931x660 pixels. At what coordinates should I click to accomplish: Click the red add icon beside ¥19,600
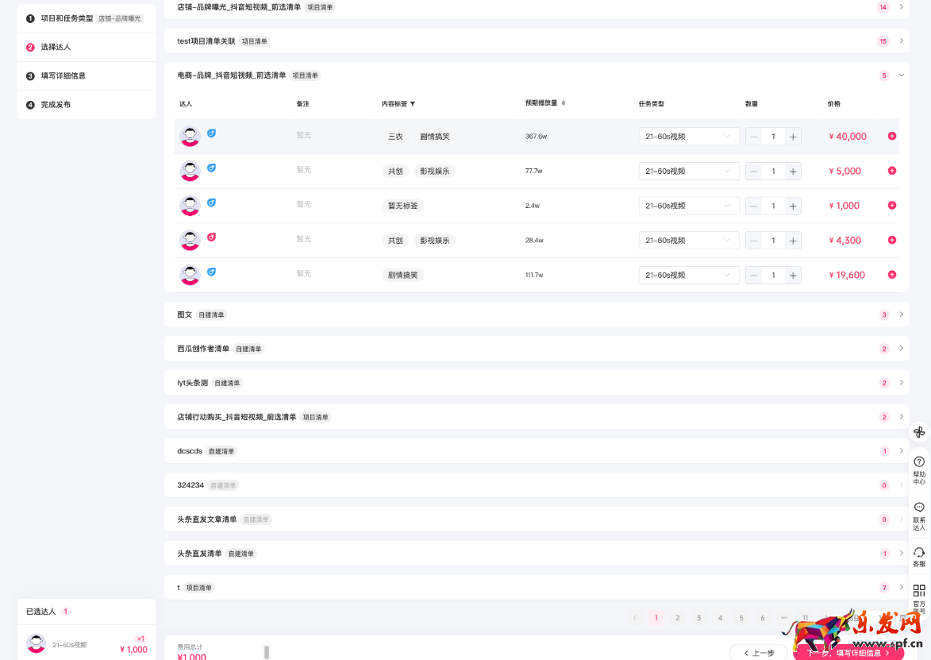pos(892,275)
